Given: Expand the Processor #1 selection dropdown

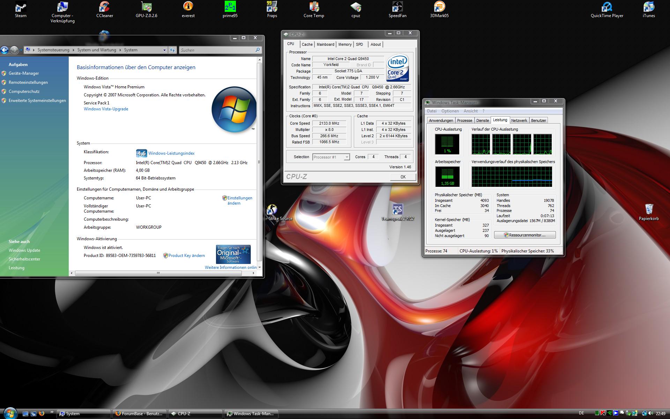Looking at the screenshot, I should pos(347,157).
